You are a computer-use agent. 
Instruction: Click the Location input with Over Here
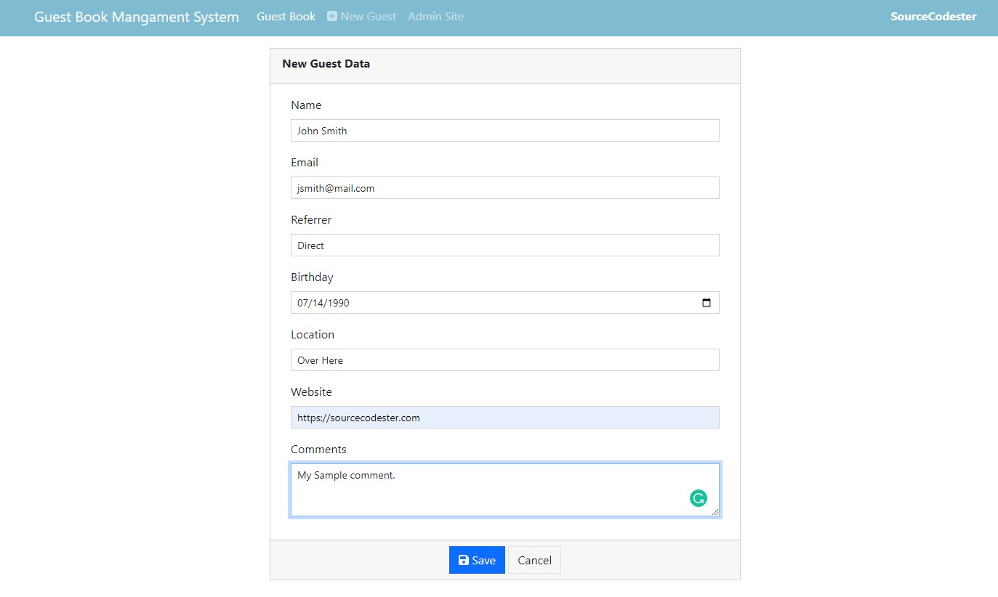coord(504,360)
